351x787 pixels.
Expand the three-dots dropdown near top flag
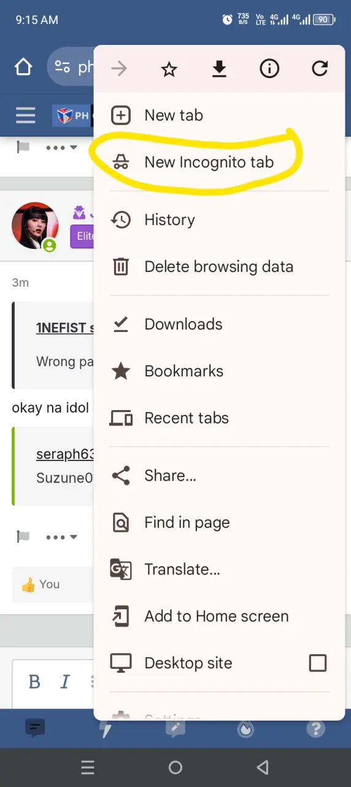click(x=62, y=148)
